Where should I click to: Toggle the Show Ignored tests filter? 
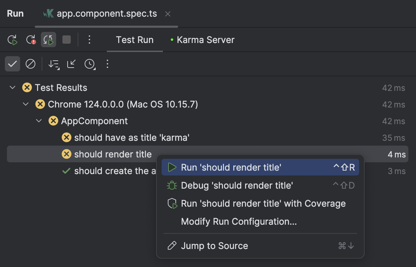point(31,64)
